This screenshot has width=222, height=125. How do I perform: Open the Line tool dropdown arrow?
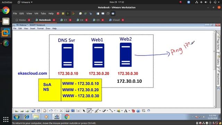pos(114,111)
